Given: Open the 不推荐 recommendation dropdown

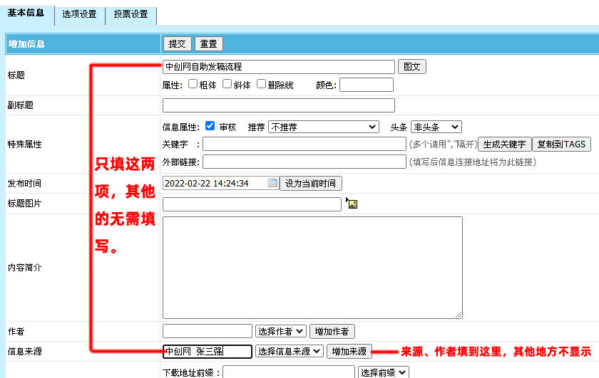Looking at the screenshot, I should 324,127.
